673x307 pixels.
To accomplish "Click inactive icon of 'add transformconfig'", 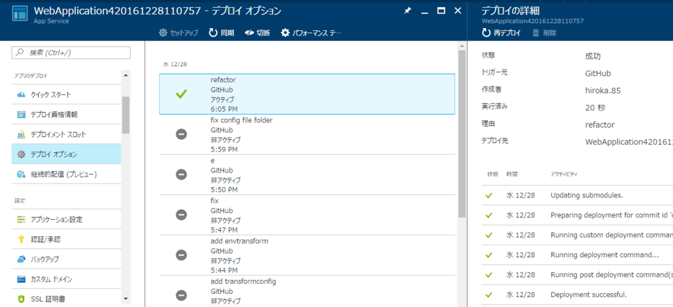I will (181, 295).
